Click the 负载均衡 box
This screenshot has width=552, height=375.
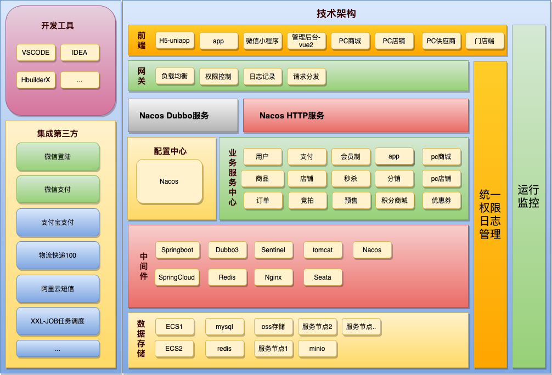pyautogui.click(x=174, y=76)
